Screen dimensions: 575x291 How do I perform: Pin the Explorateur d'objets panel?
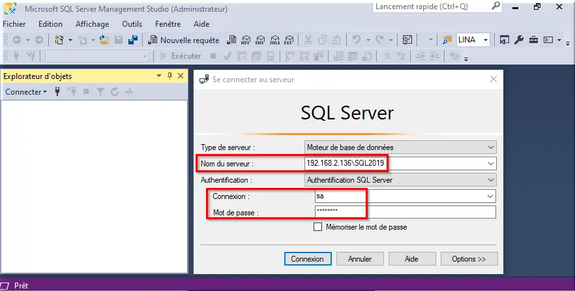[x=170, y=76]
